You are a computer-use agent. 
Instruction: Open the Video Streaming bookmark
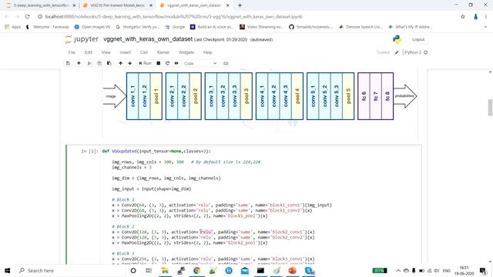(262, 27)
